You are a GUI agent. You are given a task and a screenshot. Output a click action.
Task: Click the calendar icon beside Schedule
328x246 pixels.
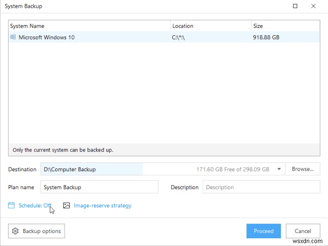[x=11, y=205]
